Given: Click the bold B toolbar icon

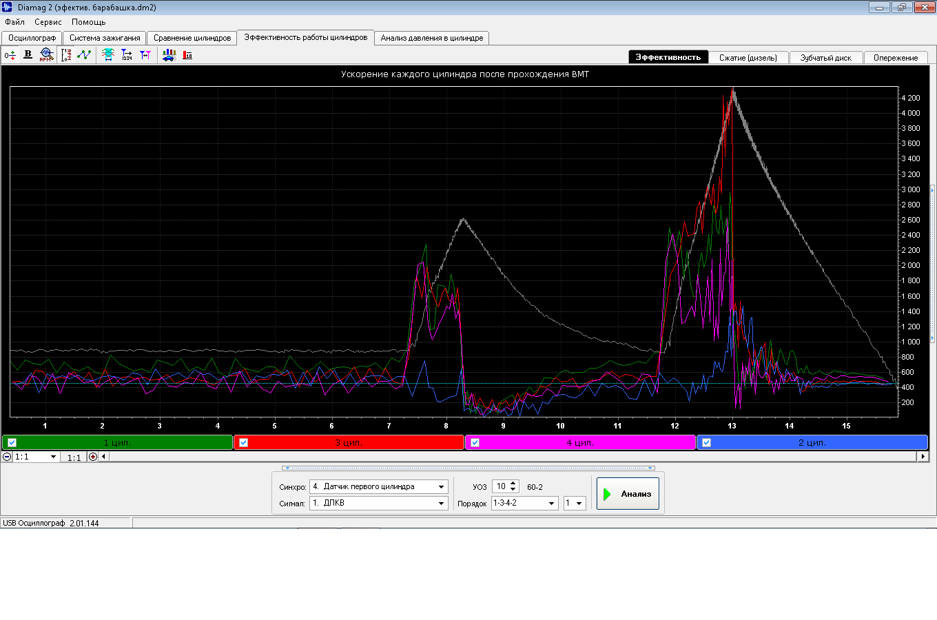Looking at the screenshot, I should coord(28,54).
